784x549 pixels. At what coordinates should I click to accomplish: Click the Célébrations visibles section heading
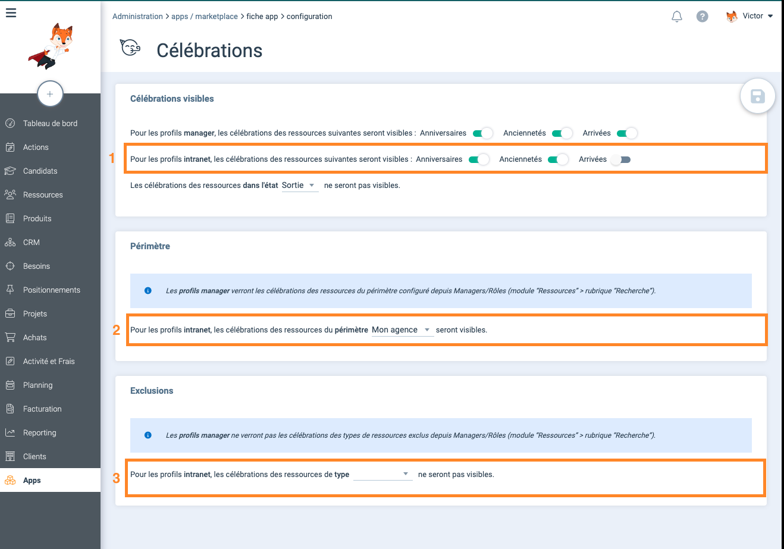point(172,99)
